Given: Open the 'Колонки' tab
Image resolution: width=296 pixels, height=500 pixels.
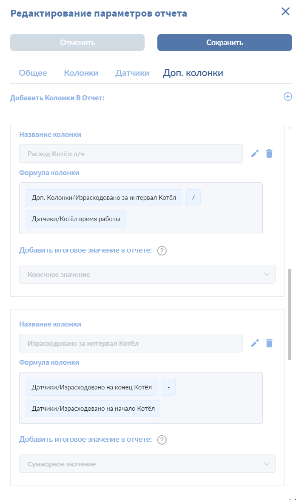Looking at the screenshot, I should pyautogui.click(x=81, y=73).
